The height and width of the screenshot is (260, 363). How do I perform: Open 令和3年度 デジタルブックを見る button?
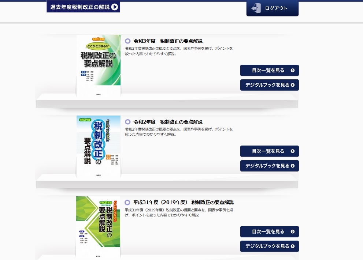tap(270, 85)
